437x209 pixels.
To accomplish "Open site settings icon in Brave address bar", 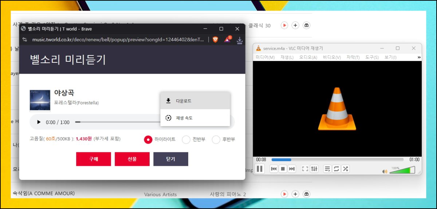I will [25, 40].
